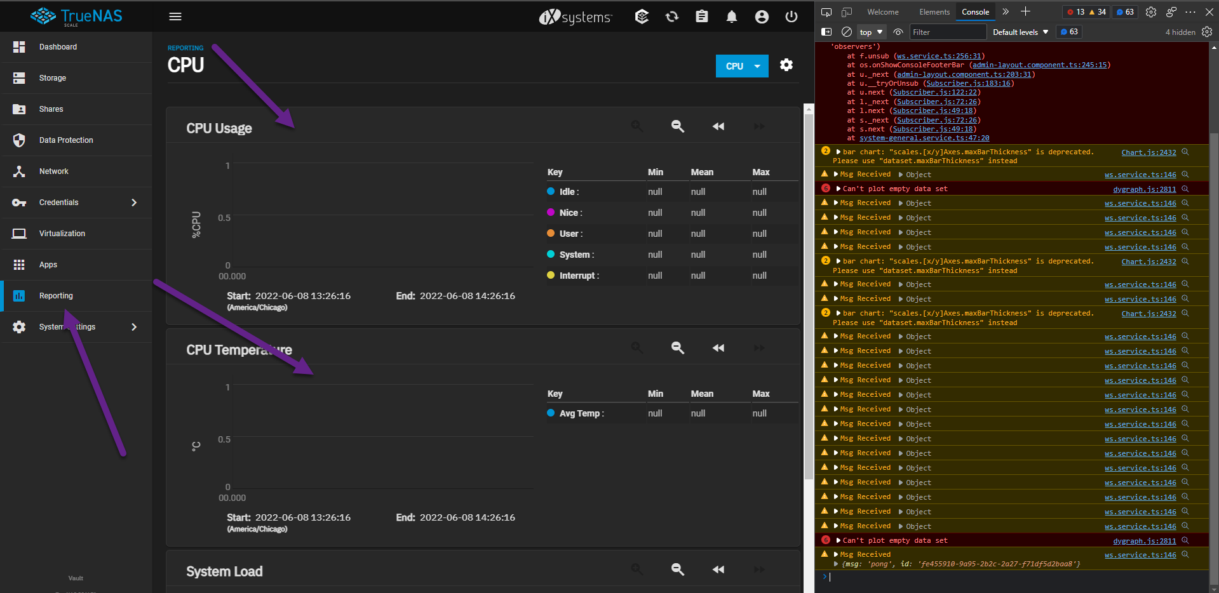Open the power menu icon
This screenshot has height=593, width=1219.
(791, 17)
